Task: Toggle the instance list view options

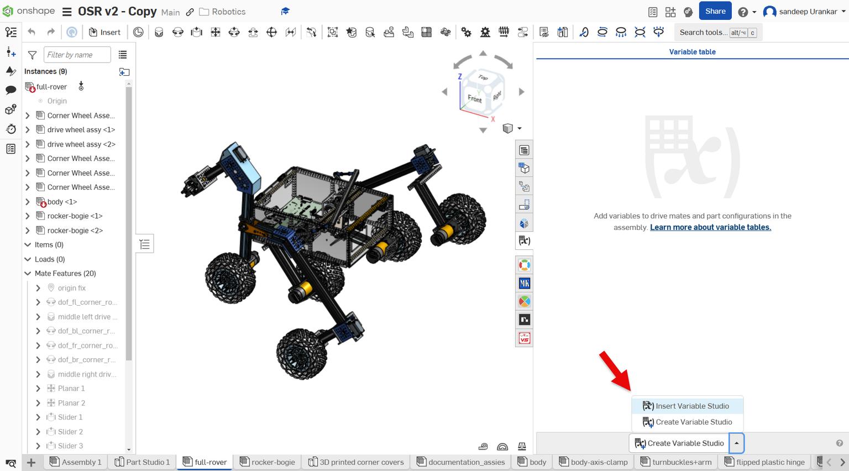Action: [x=123, y=55]
